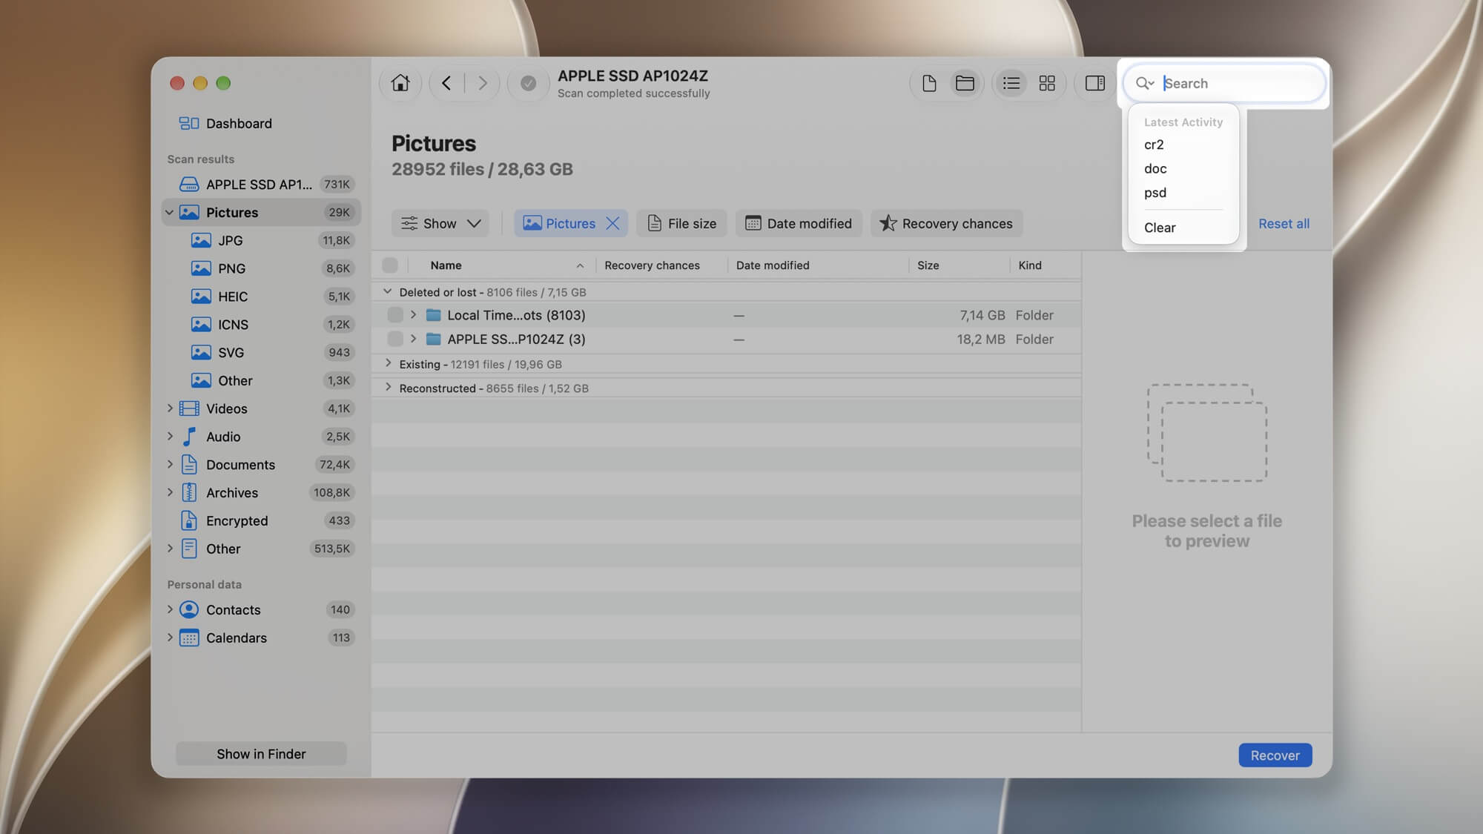Screen dimensions: 1483x834
Task: Go to the Home screen icon
Action: (400, 83)
